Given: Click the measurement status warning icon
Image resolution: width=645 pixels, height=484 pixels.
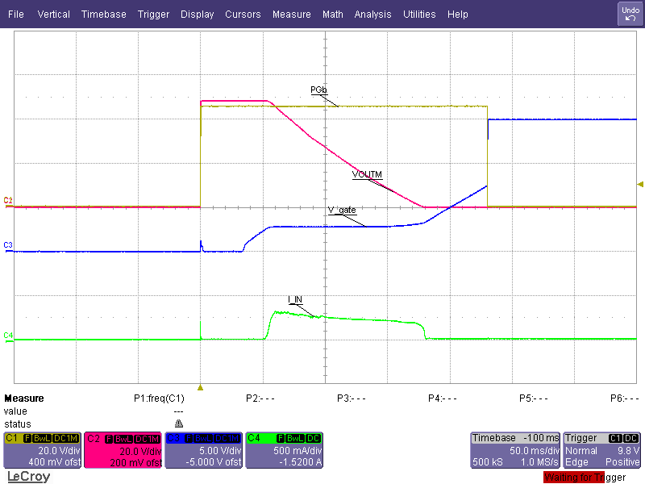Looking at the screenshot, I should point(178,423).
